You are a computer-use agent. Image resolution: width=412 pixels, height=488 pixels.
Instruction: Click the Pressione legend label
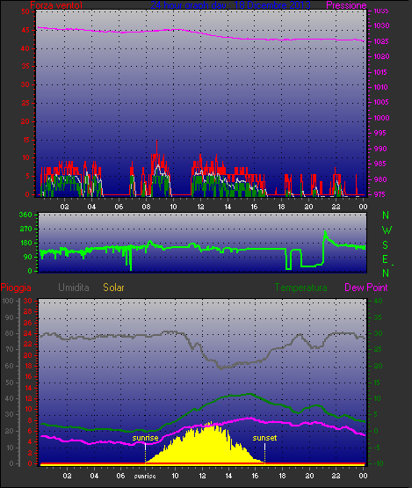pyautogui.click(x=346, y=5)
